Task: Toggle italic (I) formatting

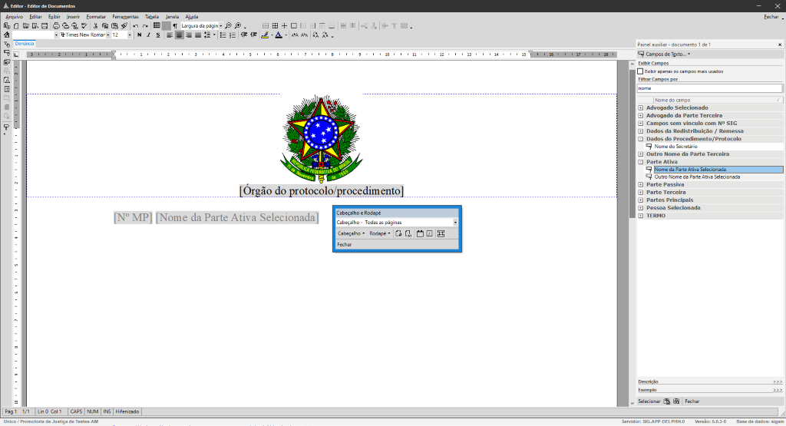Action: tap(148, 35)
